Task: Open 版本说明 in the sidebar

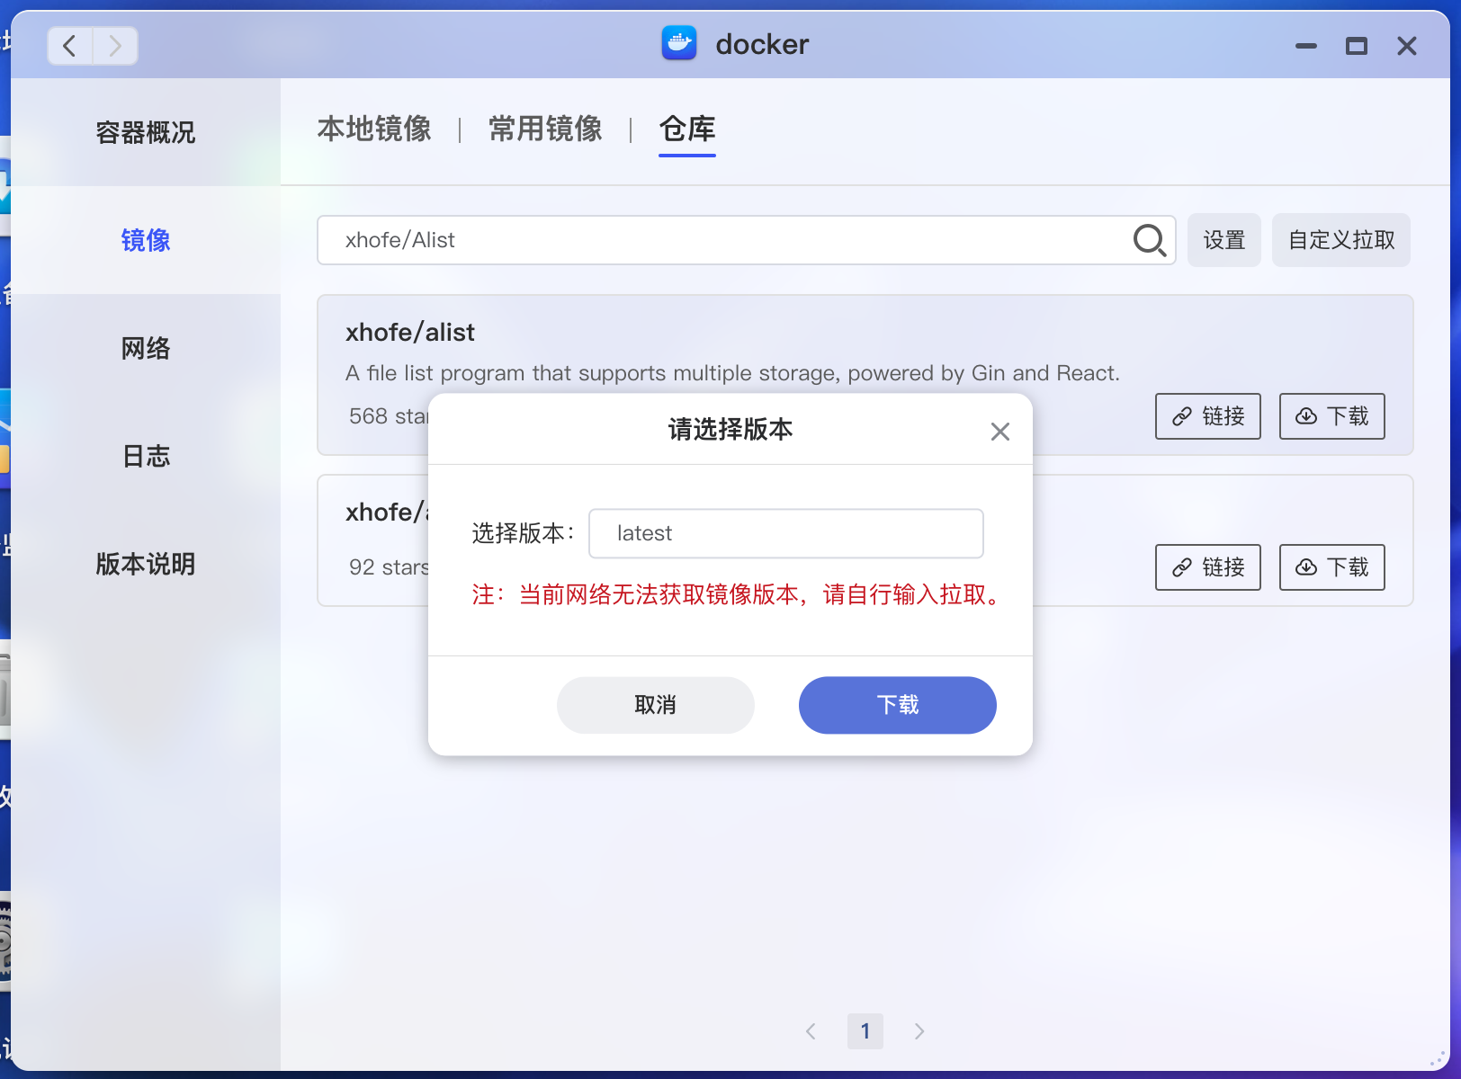Action: point(146,564)
